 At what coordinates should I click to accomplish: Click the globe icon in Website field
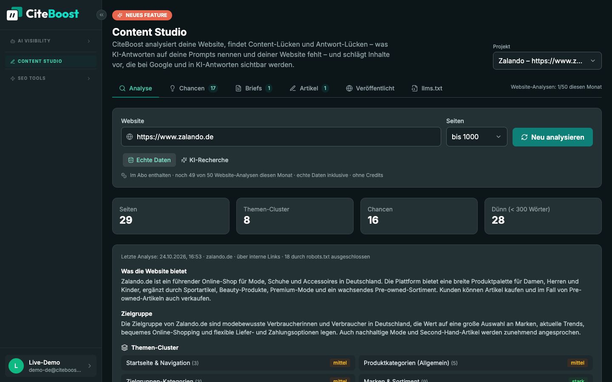point(130,137)
